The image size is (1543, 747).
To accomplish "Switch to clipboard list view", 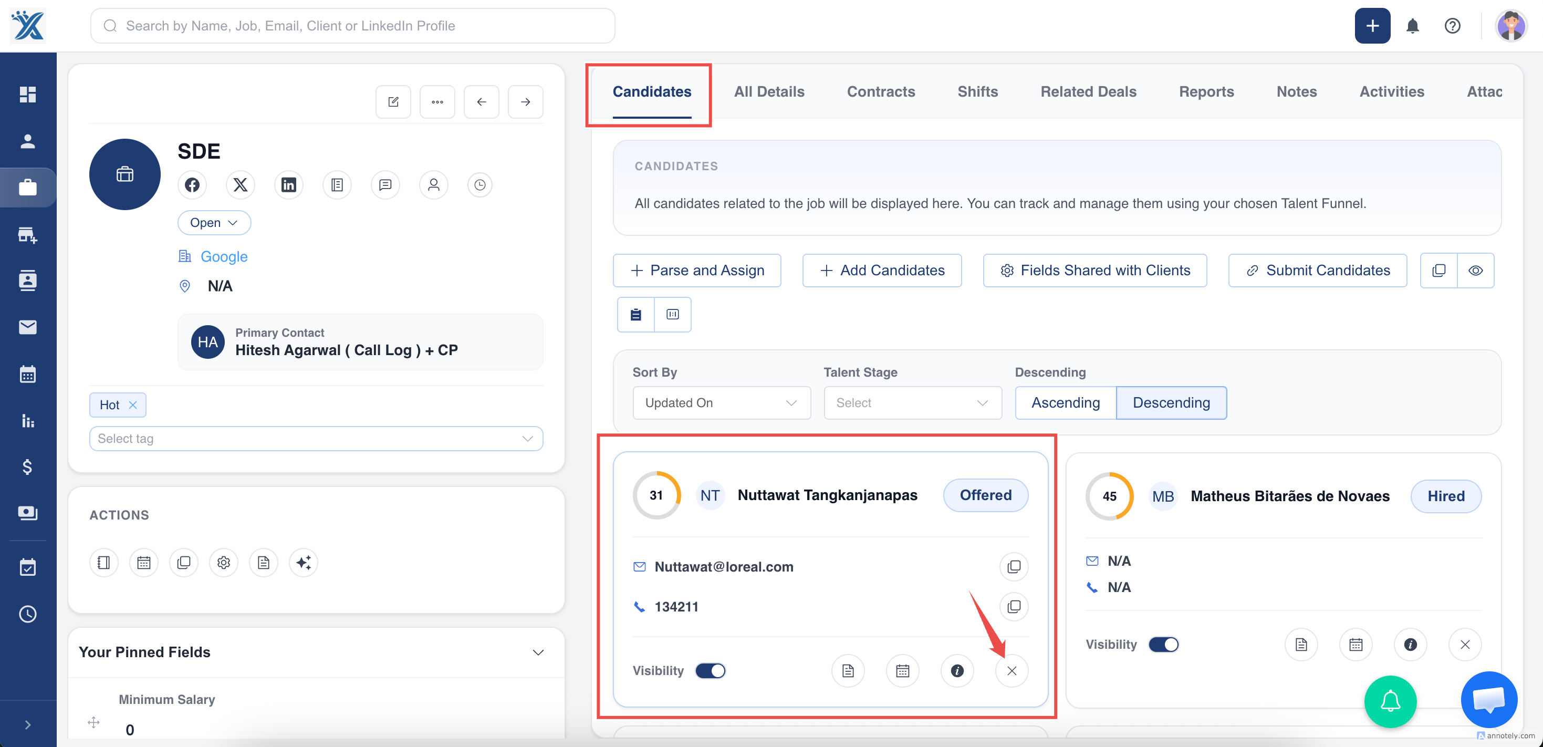I will 636,315.
